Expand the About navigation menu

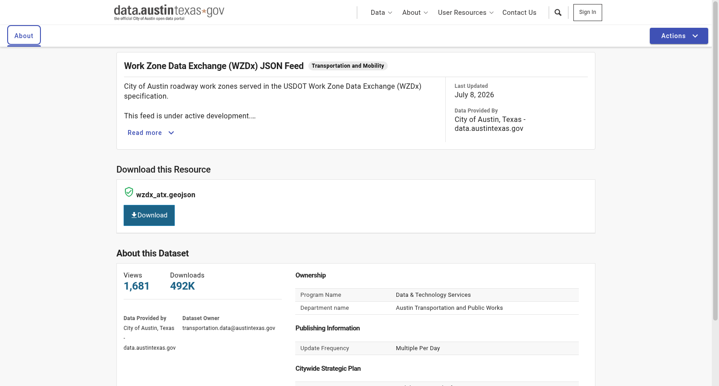coord(415,13)
